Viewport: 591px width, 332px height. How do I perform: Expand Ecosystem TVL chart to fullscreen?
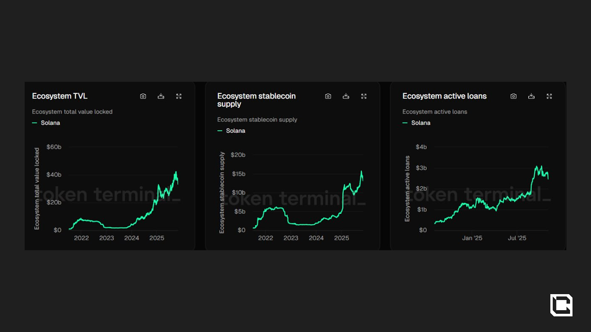(179, 96)
